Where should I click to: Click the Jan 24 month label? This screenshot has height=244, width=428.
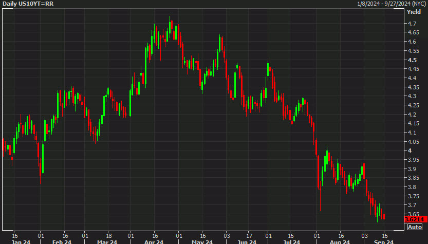pyautogui.click(x=21, y=241)
